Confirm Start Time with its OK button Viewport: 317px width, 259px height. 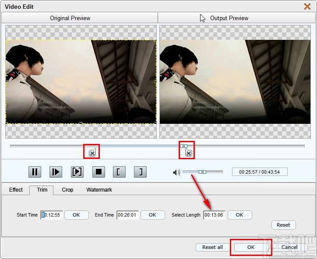[x=77, y=215]
